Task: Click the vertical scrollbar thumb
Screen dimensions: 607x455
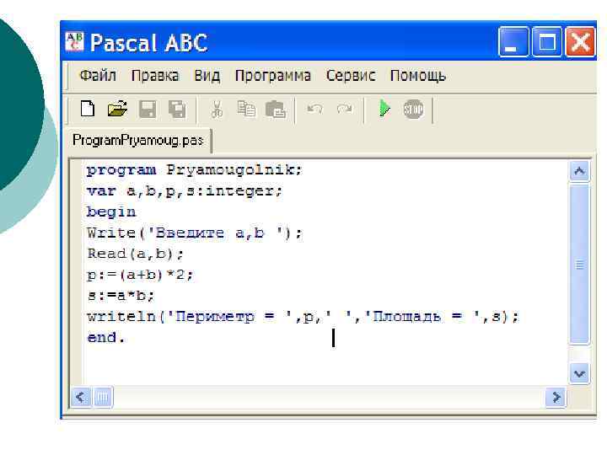Action: [x=579, y=264]
